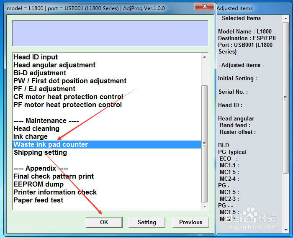Click MC2-4 label in side panel
This screenshot has width=293, height=238.
click(x=229, y=179)
